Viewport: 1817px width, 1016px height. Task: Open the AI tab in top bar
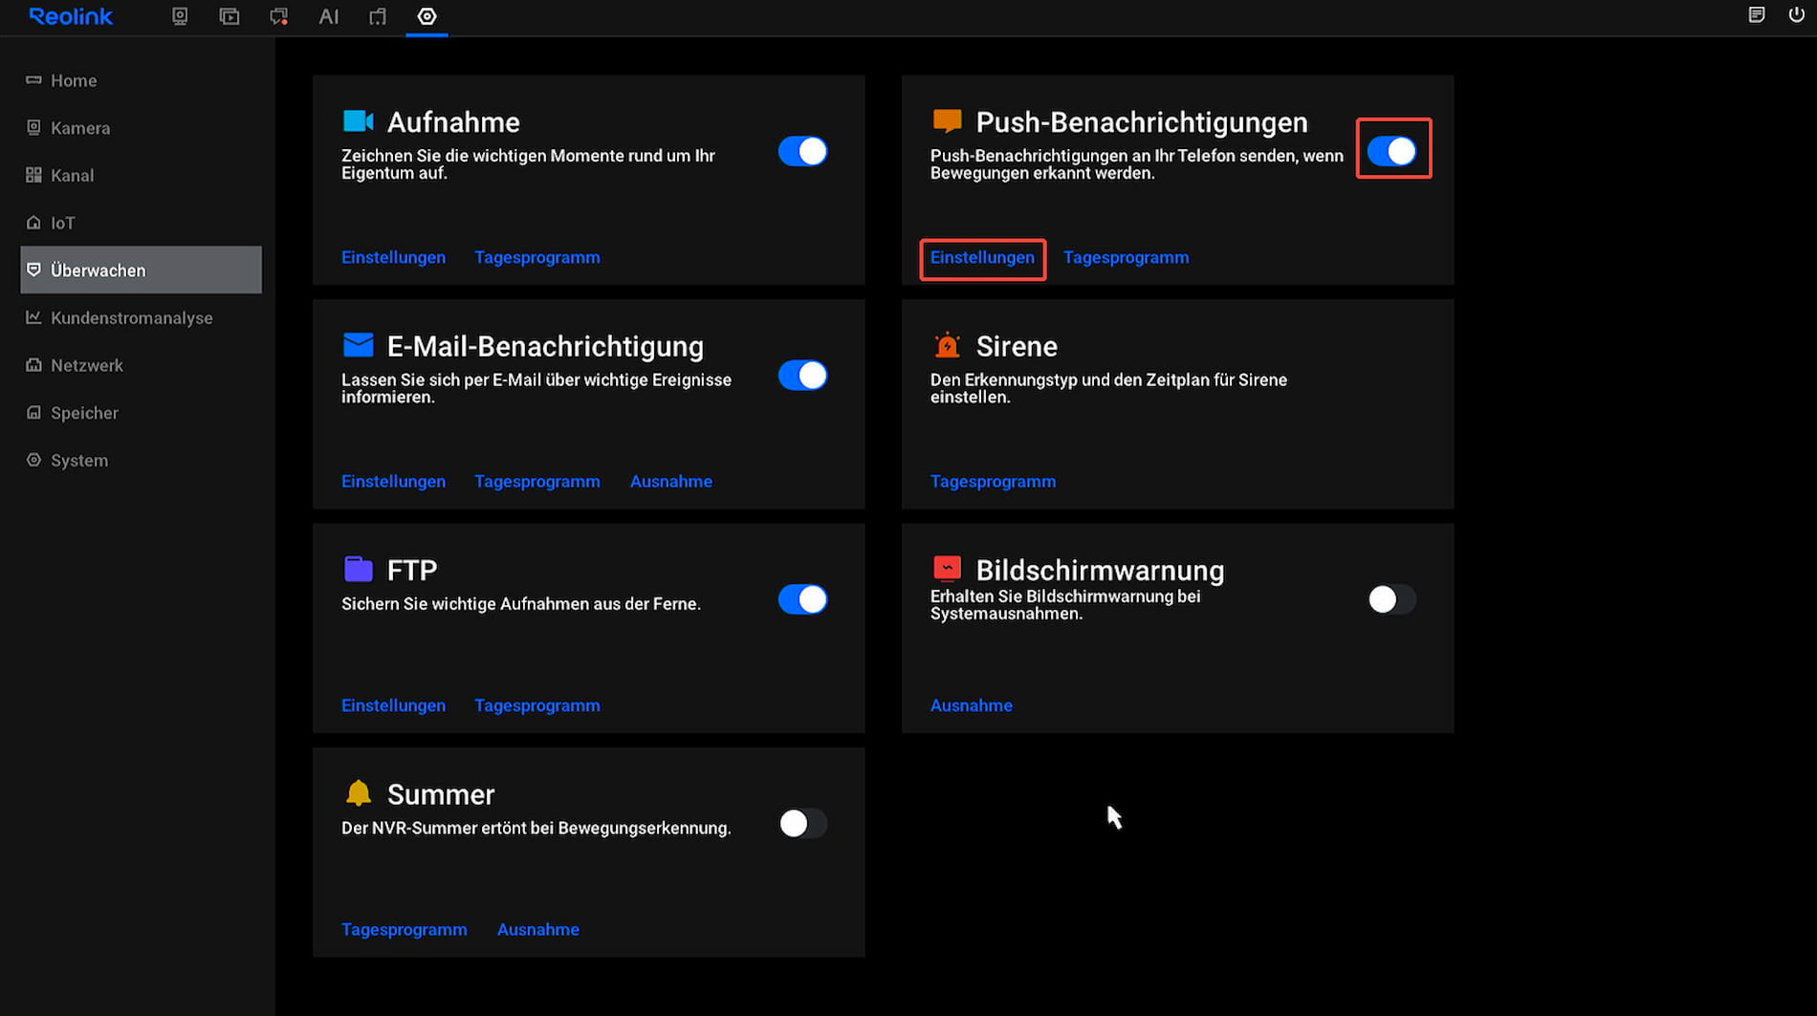click(x=329, y=16)
